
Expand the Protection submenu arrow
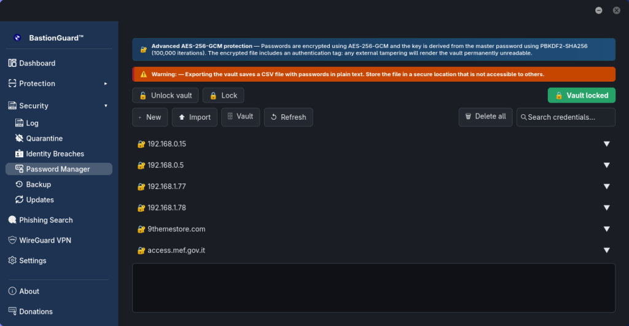[x=106, y=83]
